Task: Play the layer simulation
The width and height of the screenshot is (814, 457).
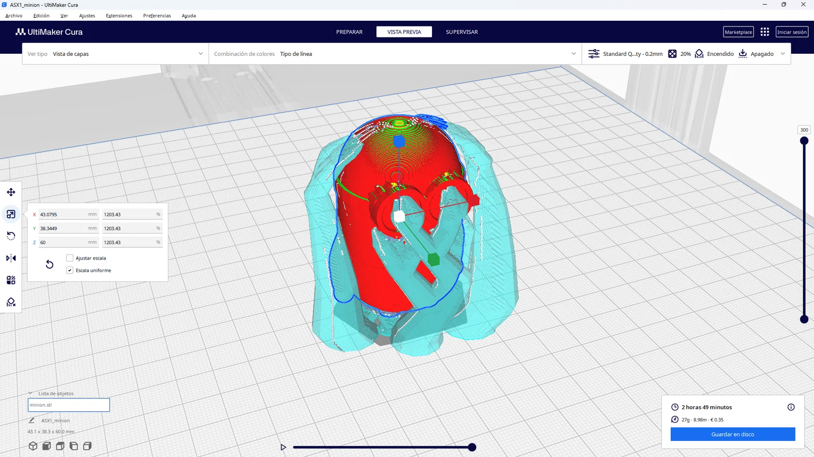Action: pyautogui.click(x=283, y=447)
